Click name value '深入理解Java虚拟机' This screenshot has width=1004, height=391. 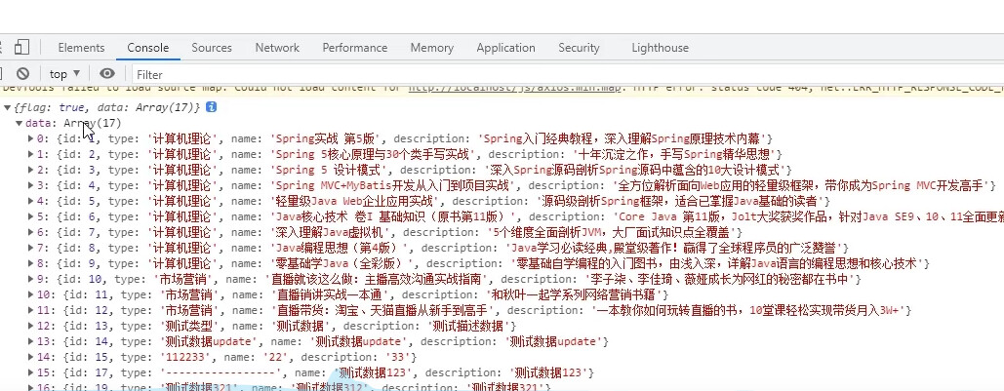(x=331, y=232)
